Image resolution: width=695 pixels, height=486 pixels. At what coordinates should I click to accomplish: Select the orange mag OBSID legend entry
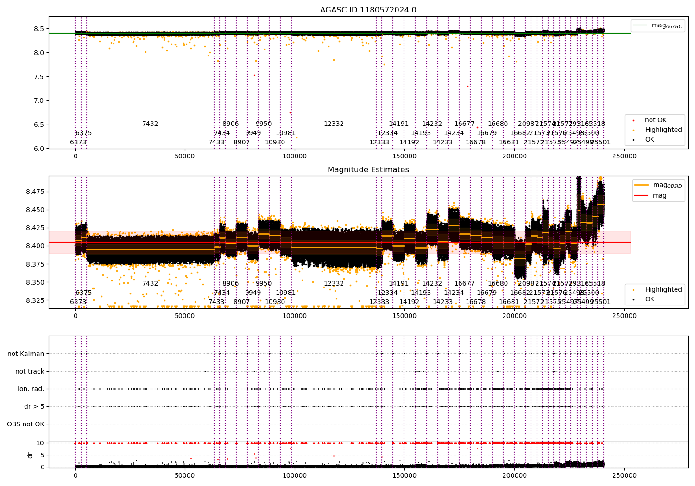coord(658,185)
